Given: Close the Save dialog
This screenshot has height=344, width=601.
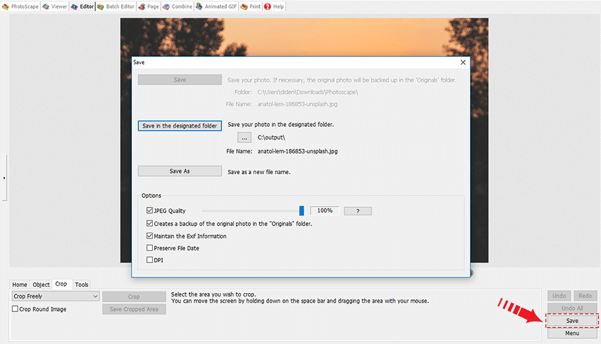Looking at the screenshot, I should coord(463,63).
